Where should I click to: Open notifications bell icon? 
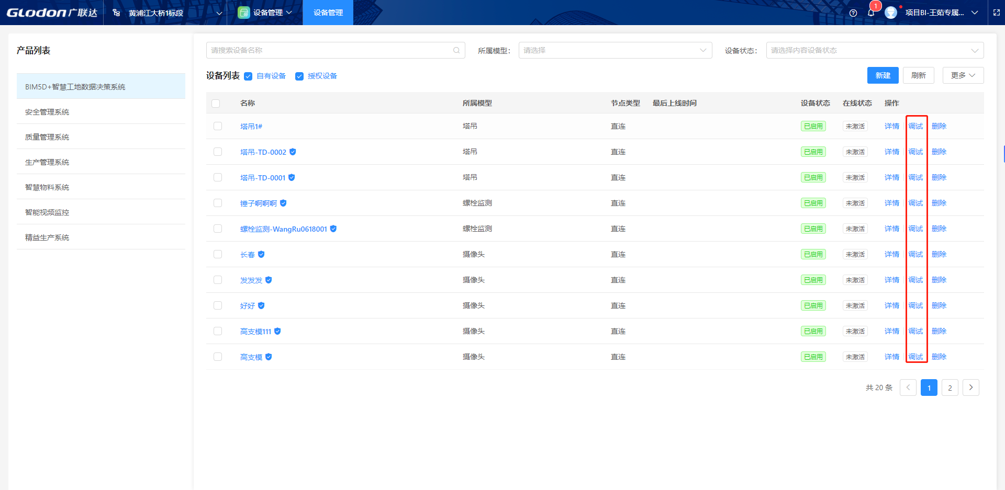[x=871, y=13]
